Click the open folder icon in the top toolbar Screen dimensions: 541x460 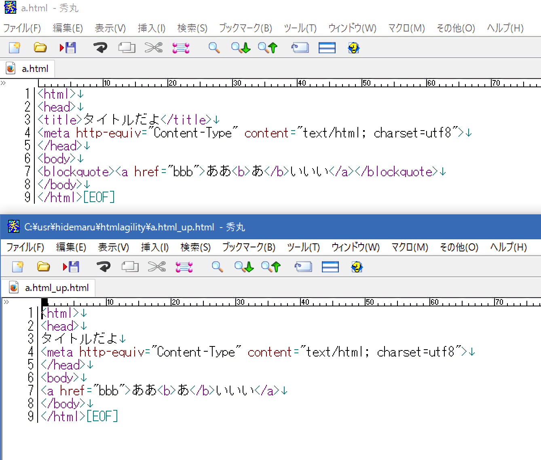tap(40, 48)
